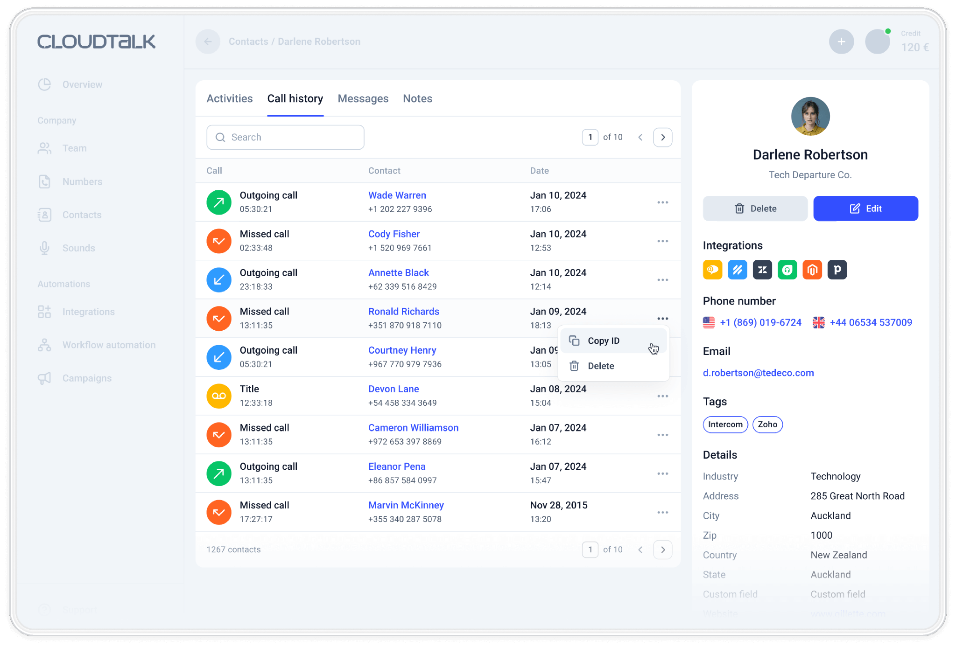Toggle the Intercom tag on Darlene's profile
956x647 pixels.
(725, 424)
